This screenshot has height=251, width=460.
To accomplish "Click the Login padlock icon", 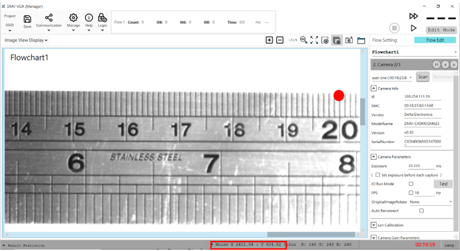I will pyautogui.click(x=102, y=17).
